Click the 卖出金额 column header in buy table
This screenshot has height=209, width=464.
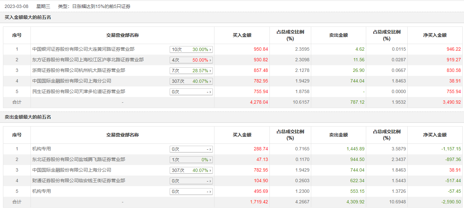(338, 35)
